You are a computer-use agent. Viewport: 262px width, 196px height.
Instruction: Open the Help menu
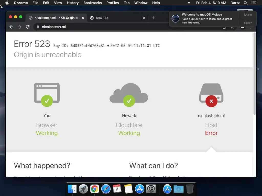point(156,3)
